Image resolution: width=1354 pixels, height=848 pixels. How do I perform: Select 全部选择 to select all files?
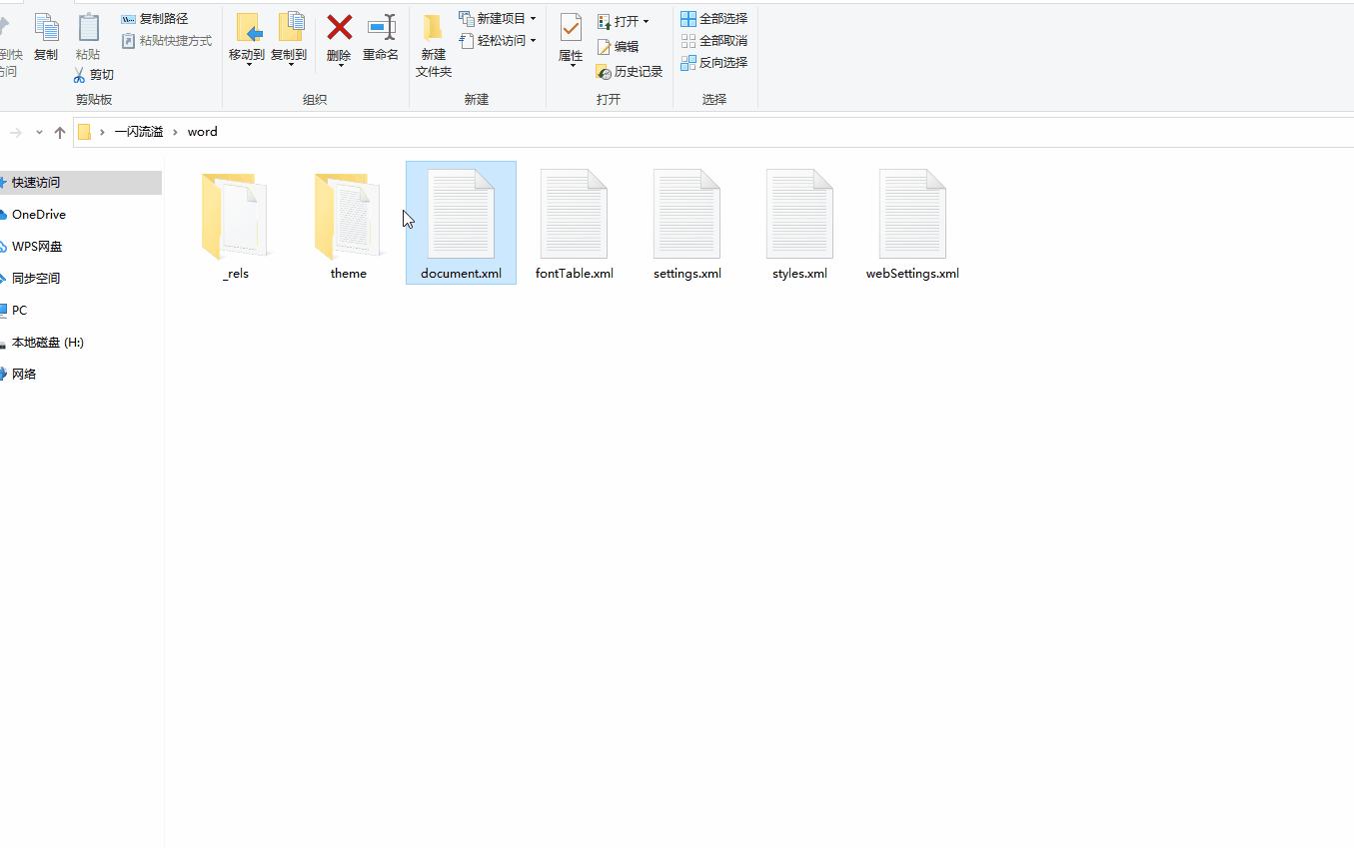(713, 18)
